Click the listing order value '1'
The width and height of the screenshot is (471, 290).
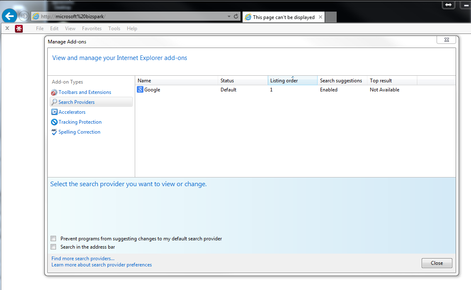[x=271, y=90]
